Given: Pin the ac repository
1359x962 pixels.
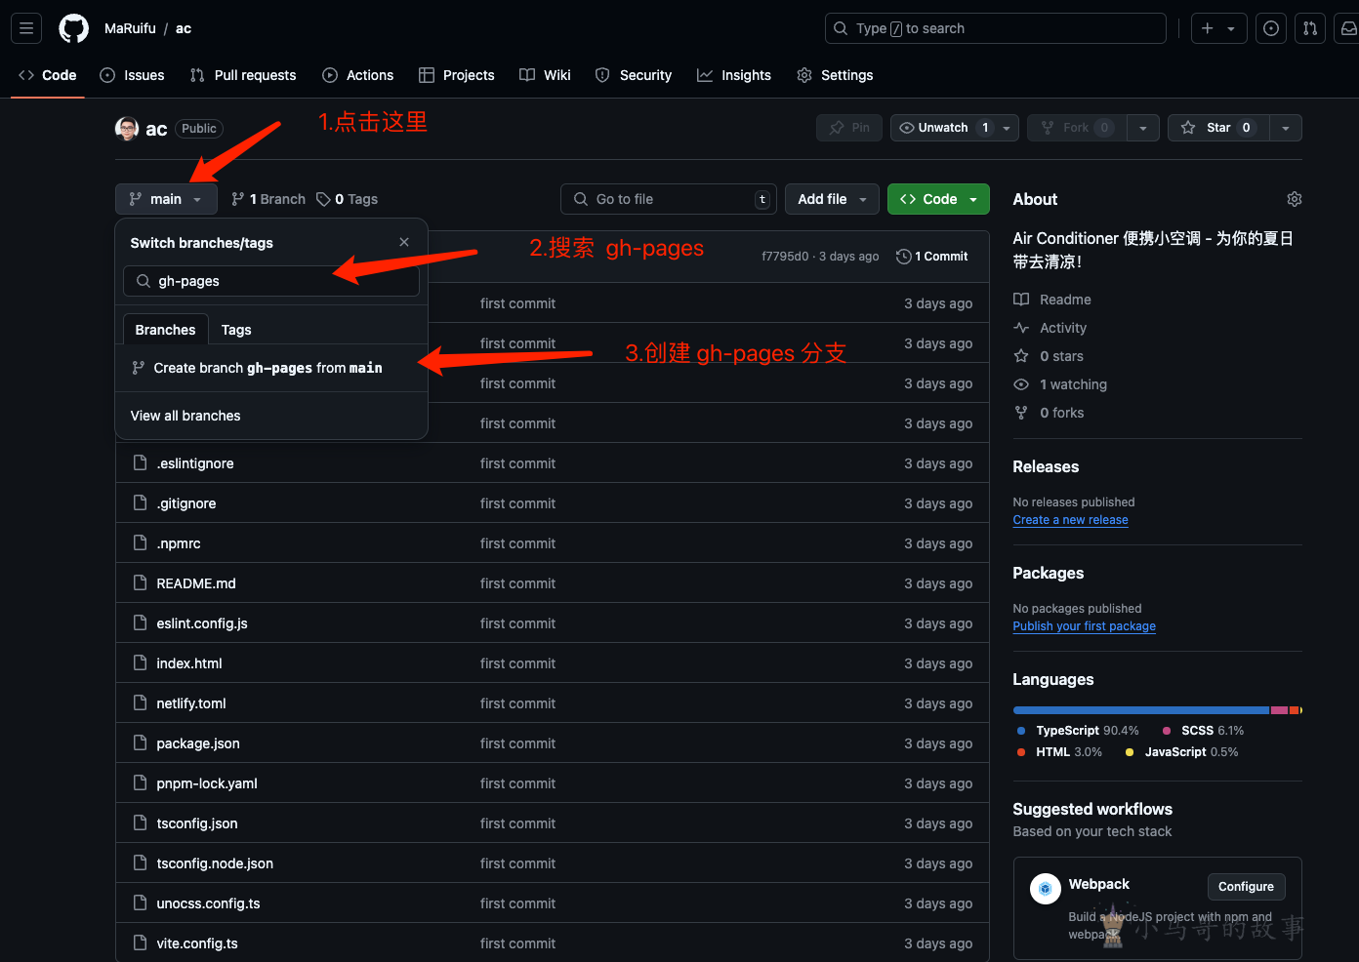Looking at the screenshot, I should pyautogui.click(x=849, y=128).
